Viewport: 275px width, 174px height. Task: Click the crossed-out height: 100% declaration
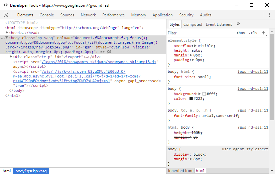pyautogui.click(x=188, y=133)
